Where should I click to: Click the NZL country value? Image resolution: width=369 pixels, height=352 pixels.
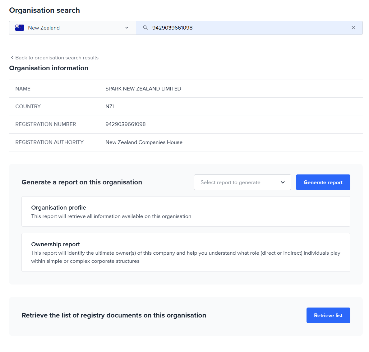click(110, 106)
